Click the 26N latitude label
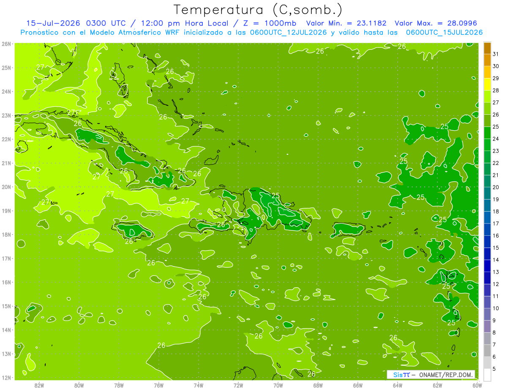 (6, 44)
